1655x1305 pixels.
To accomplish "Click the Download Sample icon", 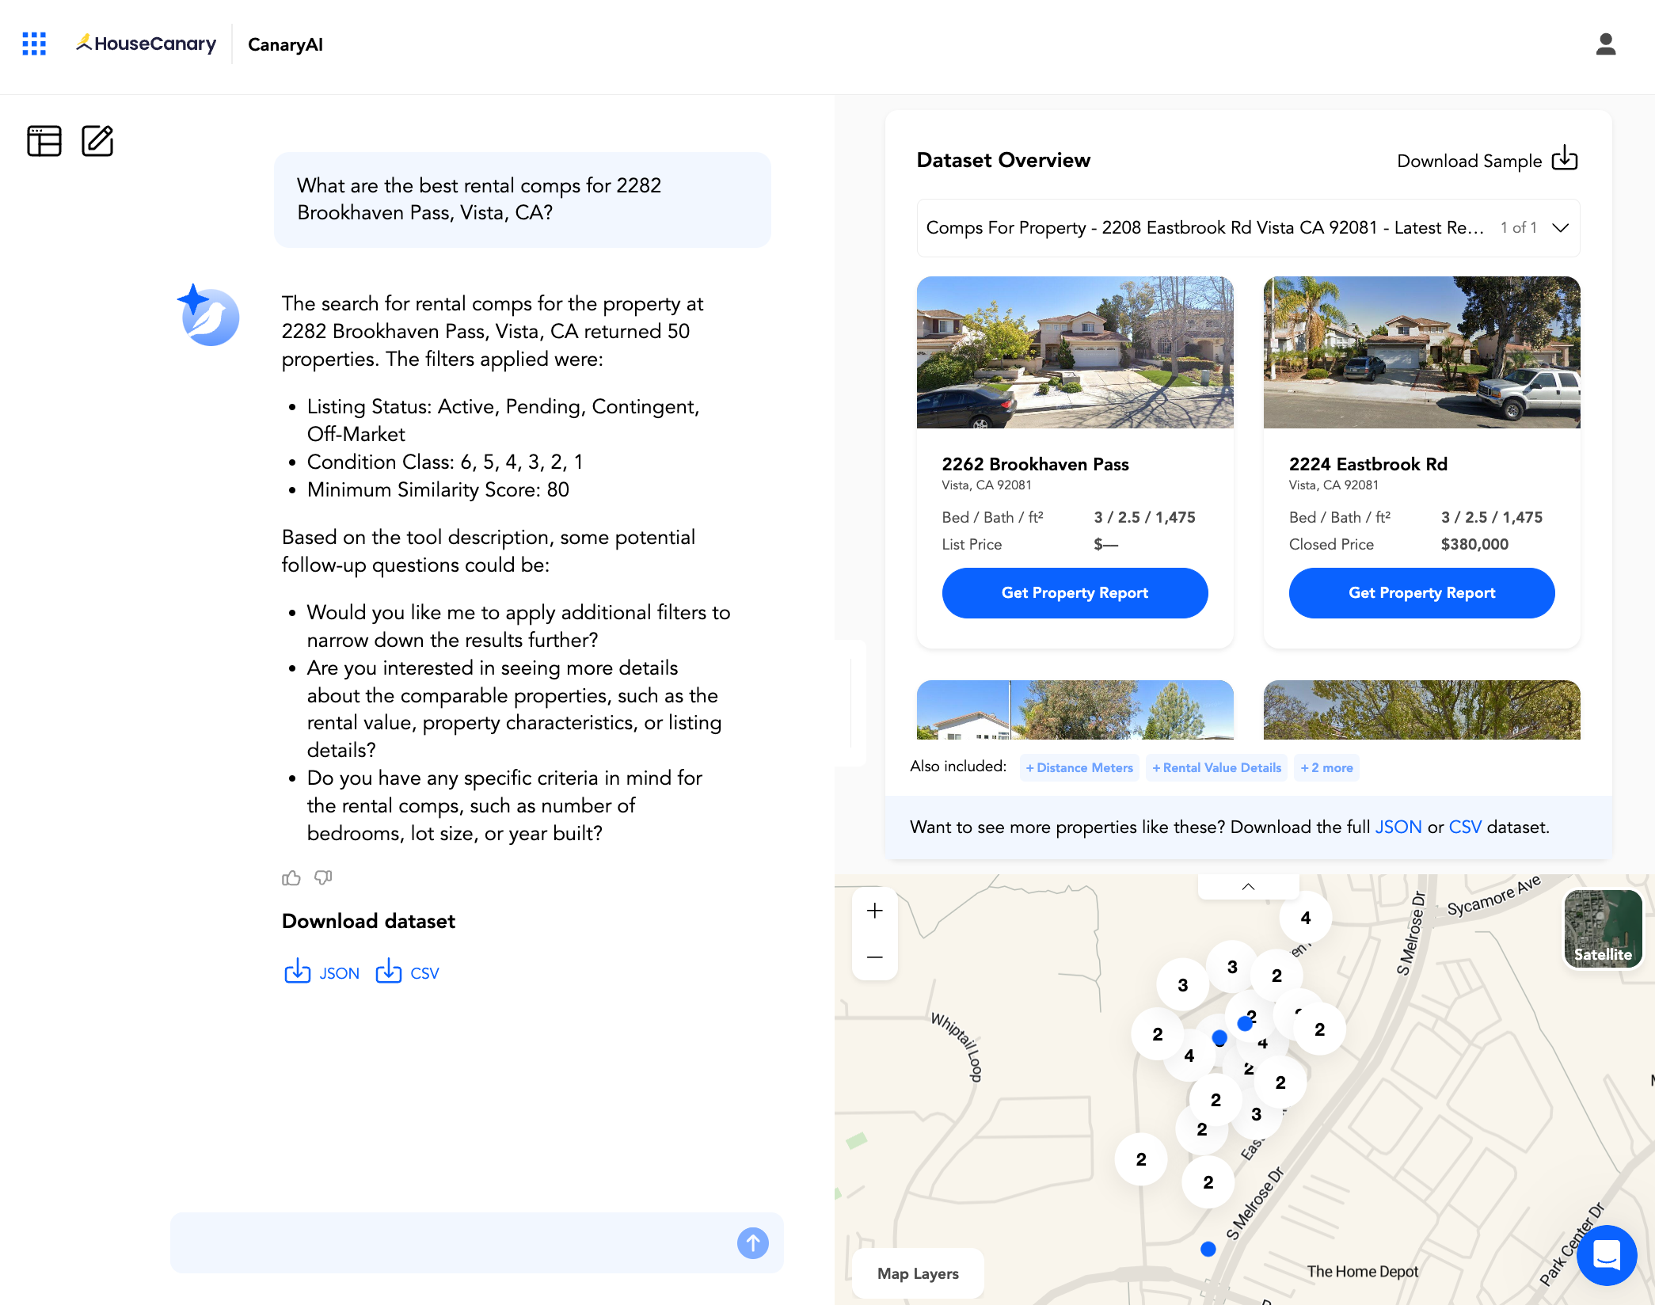I will pos(1565,159).
